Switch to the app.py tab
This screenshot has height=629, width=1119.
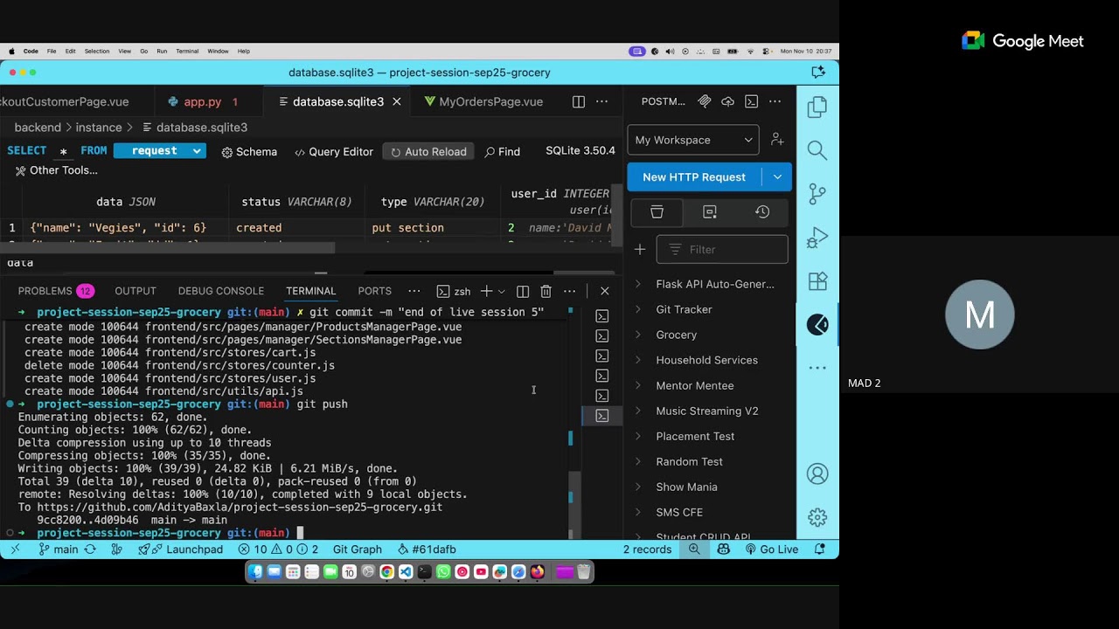click(x=203, y=101)
